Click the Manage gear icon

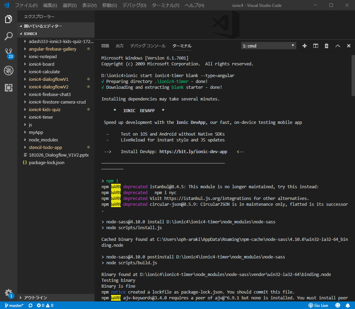pyautogui.click(x=9, y=293)
